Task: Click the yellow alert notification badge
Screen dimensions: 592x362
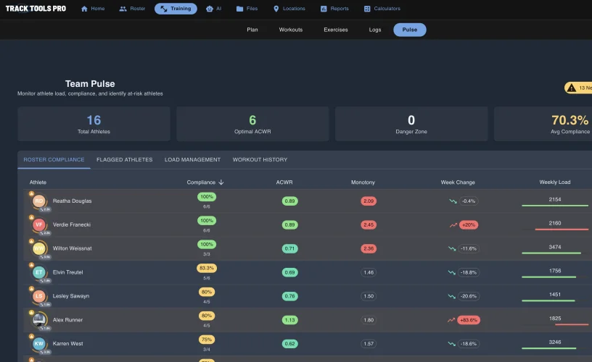Action: point(578,88)
